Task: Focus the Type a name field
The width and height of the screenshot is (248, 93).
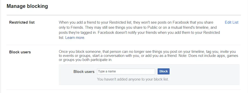Action: coord(126,71)
